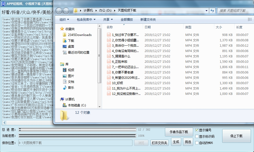Image resolution: width=254 pixels, height=152 pixels.
Task: Select MP4 file 5_猜猜是什么
Action: point(119,56)
